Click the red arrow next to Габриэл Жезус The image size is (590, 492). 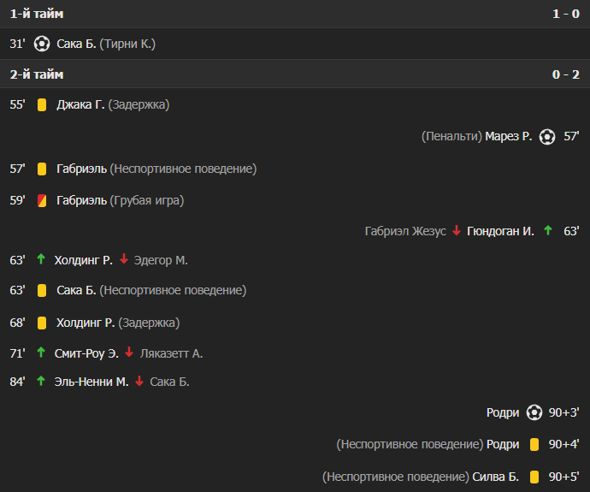point(457,231)
